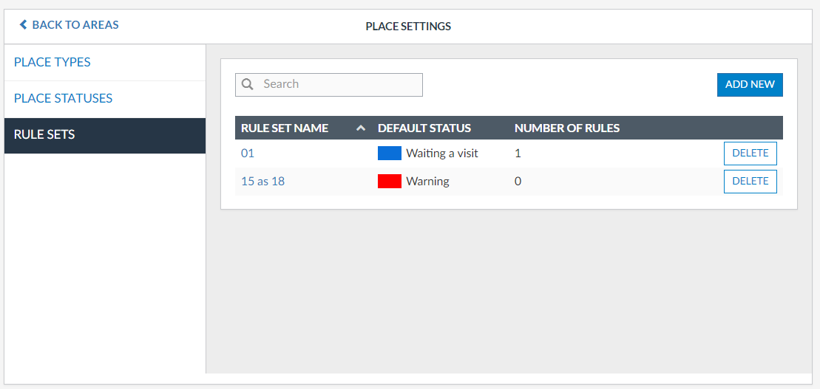
Task: Select the Rule Sets sidebar item
Action: [44, 135]
